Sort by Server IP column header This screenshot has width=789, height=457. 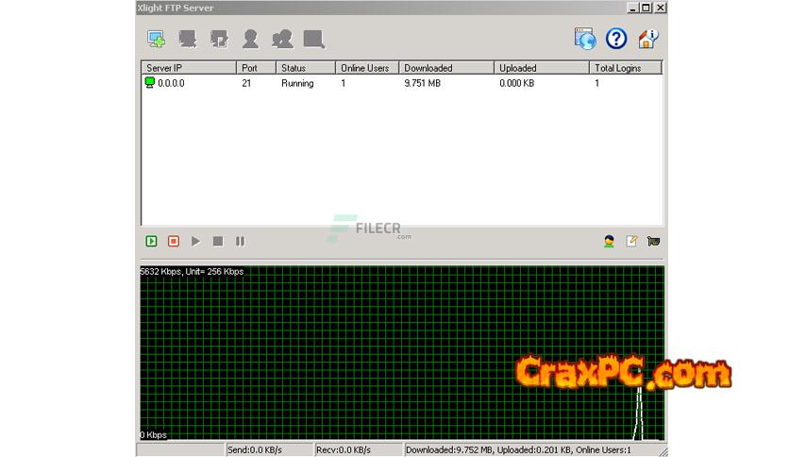[188, 68]
